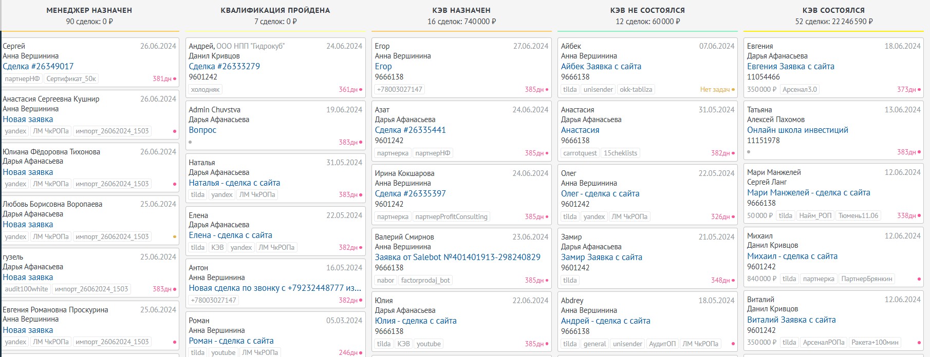Click the "холодняк" tag

tap(205, 89)
